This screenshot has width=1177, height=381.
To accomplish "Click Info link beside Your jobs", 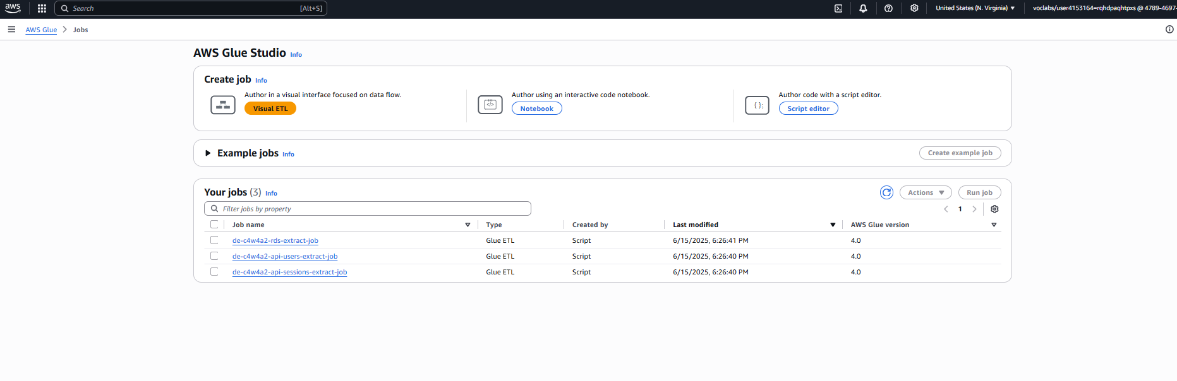I will (x=271, y=194).
